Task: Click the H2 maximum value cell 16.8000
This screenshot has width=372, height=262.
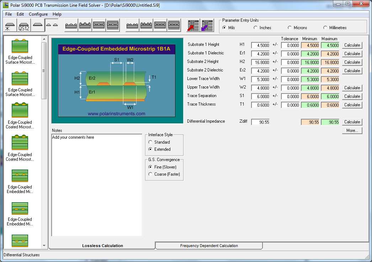Action: tap(330, 62)
